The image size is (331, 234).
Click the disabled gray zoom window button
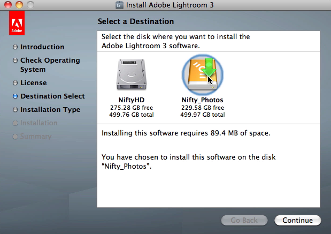point(30,5)
